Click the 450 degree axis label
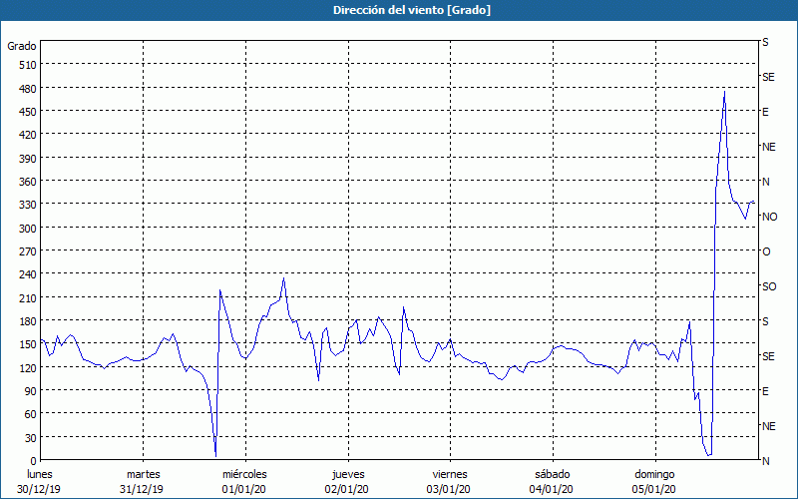Viewport: 798px width, 499px height. click(28, 112)
